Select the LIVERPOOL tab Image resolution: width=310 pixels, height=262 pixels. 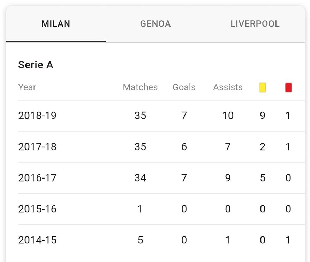point(255,24)
